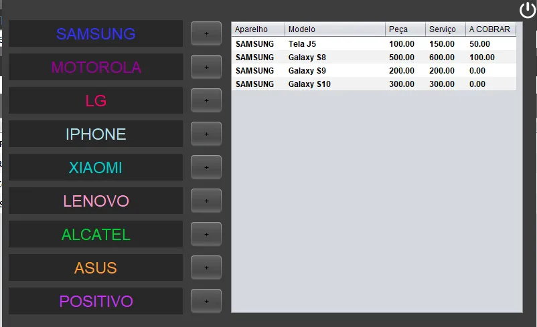This screenshot has width=537, height=327.
Task: Open the SAMSUNG brand panel
Action: 96,33
